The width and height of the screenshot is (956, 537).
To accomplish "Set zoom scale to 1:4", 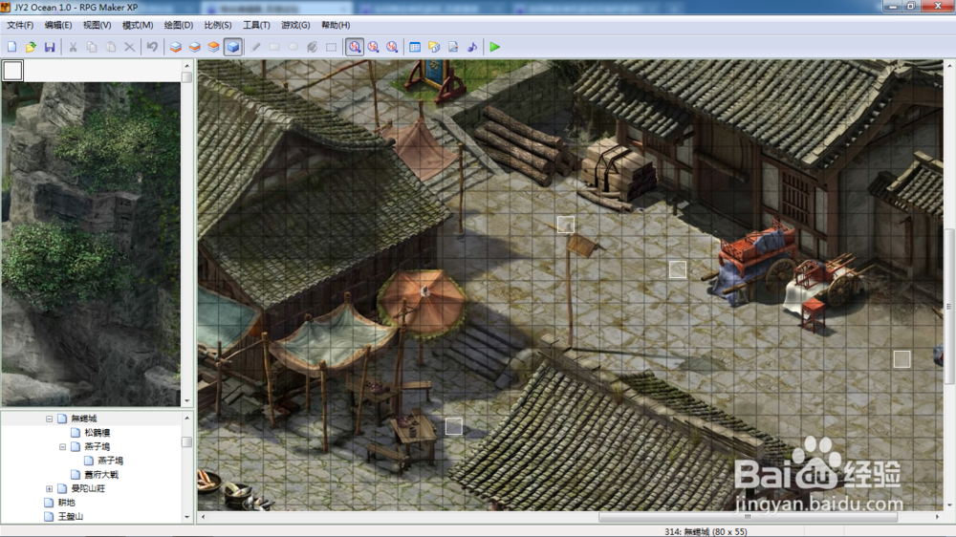I will 392,47.
